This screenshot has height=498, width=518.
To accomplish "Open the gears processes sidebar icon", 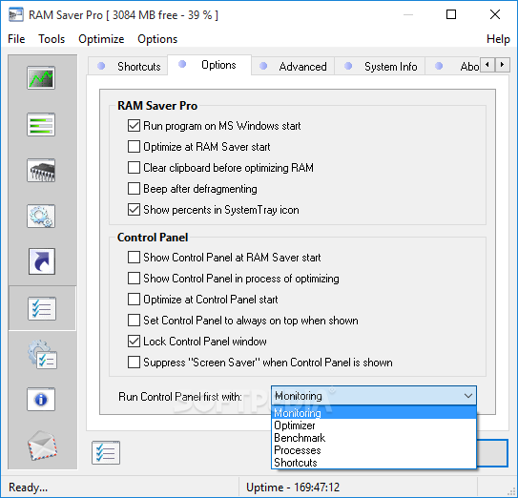I will pyautogui.click(x=41, y=217).
